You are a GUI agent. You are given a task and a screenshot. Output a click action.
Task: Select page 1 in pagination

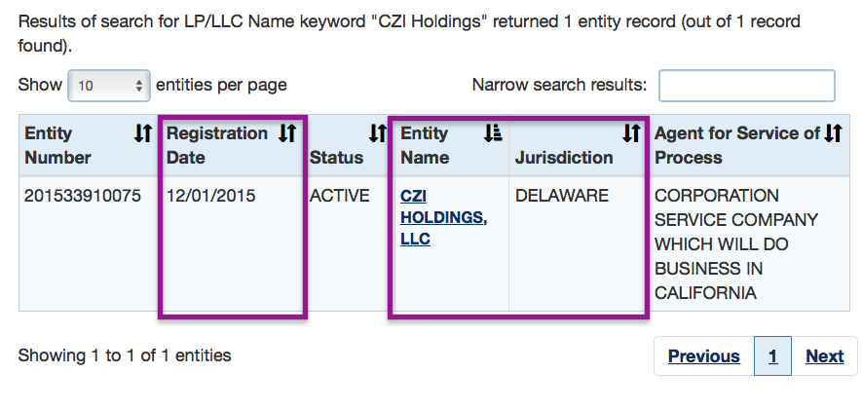pos(772,356)
